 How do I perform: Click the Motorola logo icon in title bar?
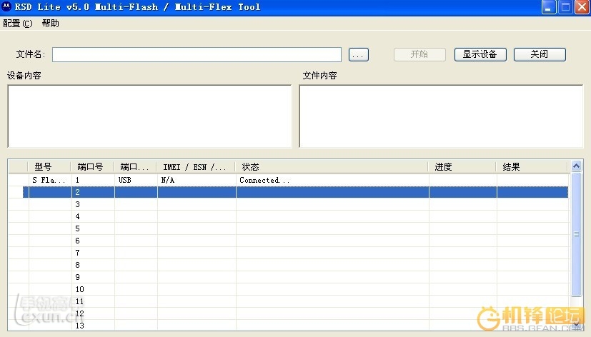(6, 6)
